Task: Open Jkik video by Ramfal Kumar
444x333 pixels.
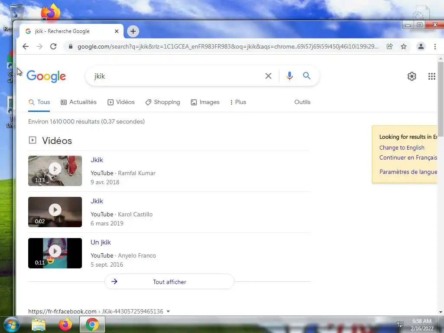Action: [97, 160]
